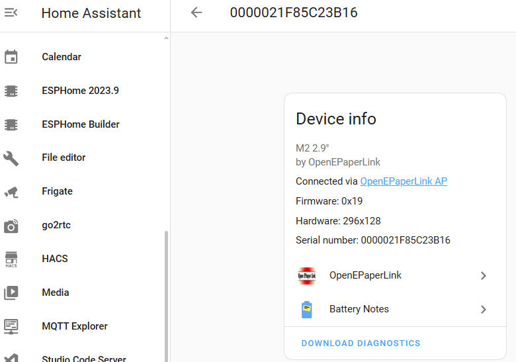516x362 pixels.
Task: Click the MQTT Explorer monitor icon
Action: point(11,327)
